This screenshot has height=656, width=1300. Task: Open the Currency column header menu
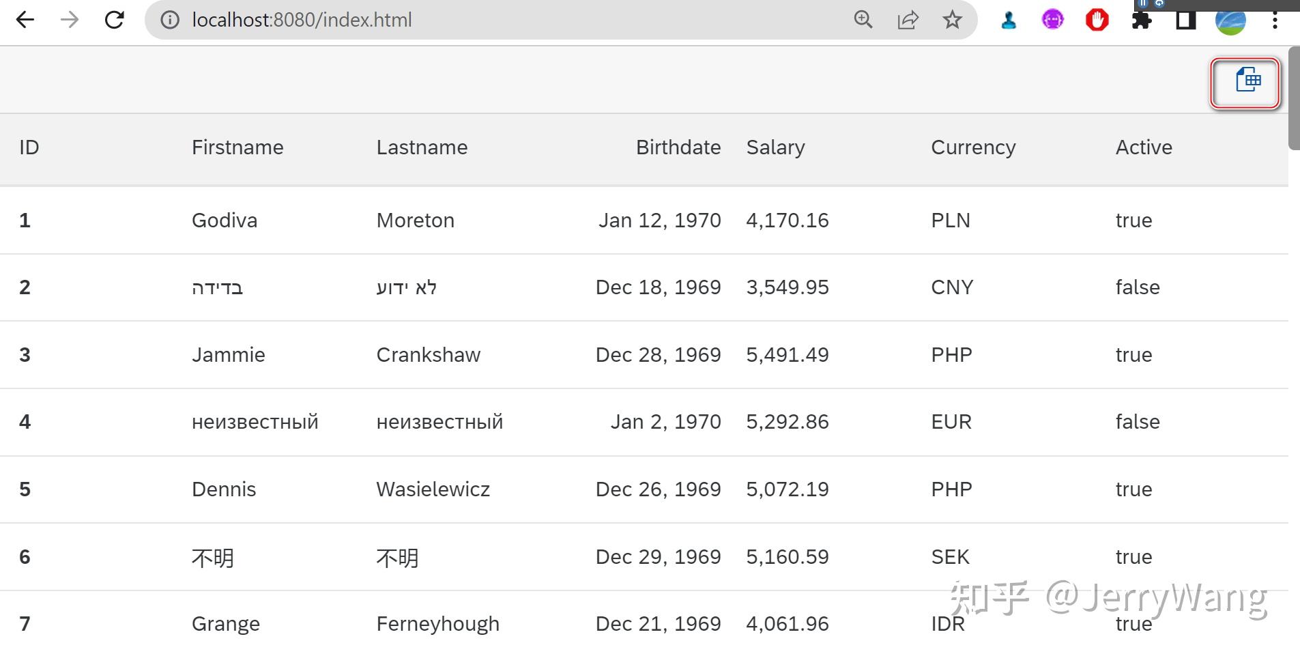click(972, 147)
